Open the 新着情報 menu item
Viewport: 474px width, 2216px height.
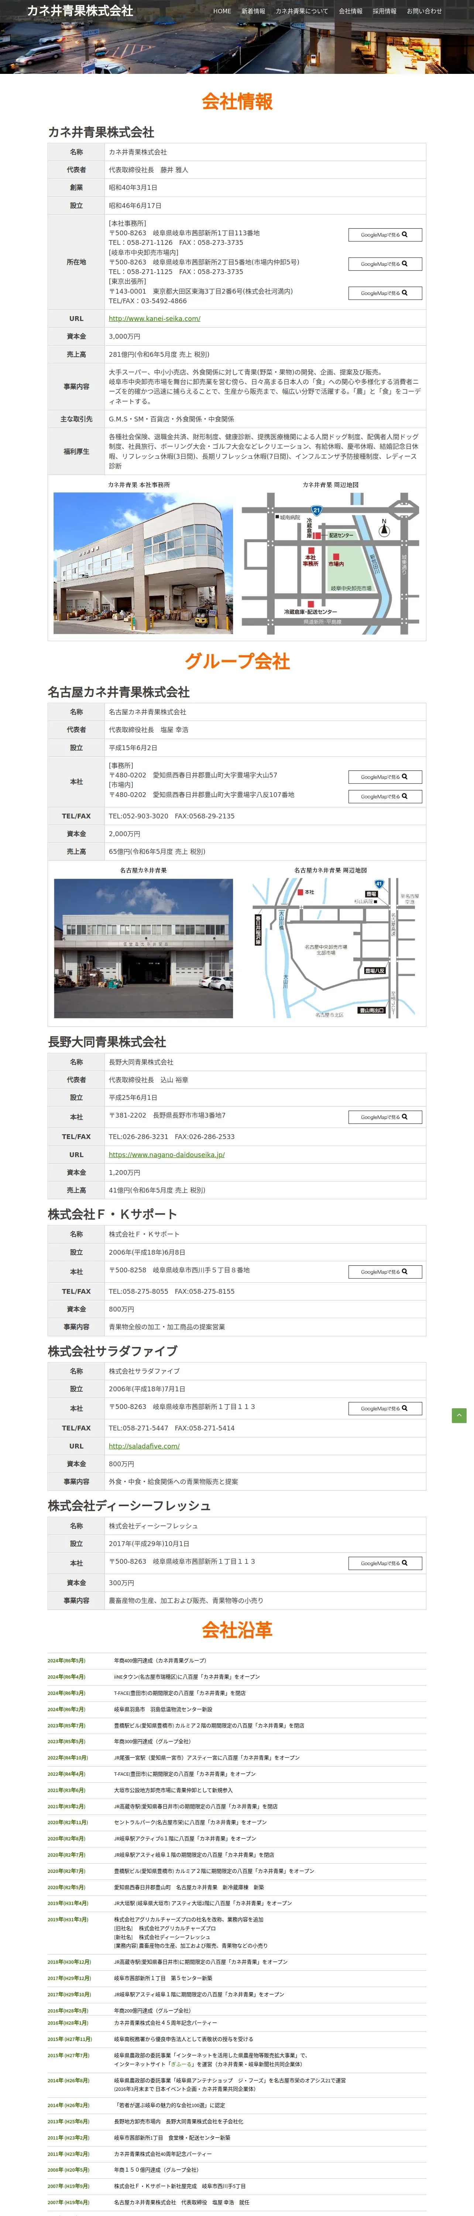253,11
